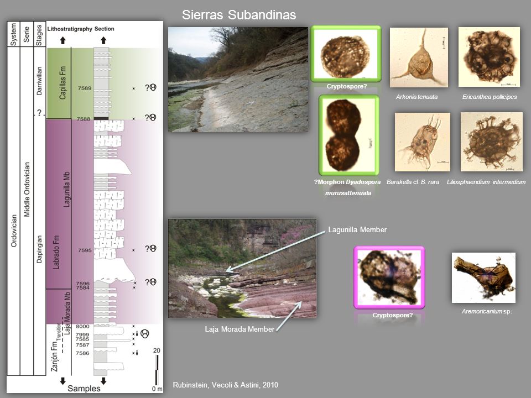The width and height of the screenshot is (531, 398).
Task: Click the Ericanthea pollicipes caption
Action: tap(490, 97)
